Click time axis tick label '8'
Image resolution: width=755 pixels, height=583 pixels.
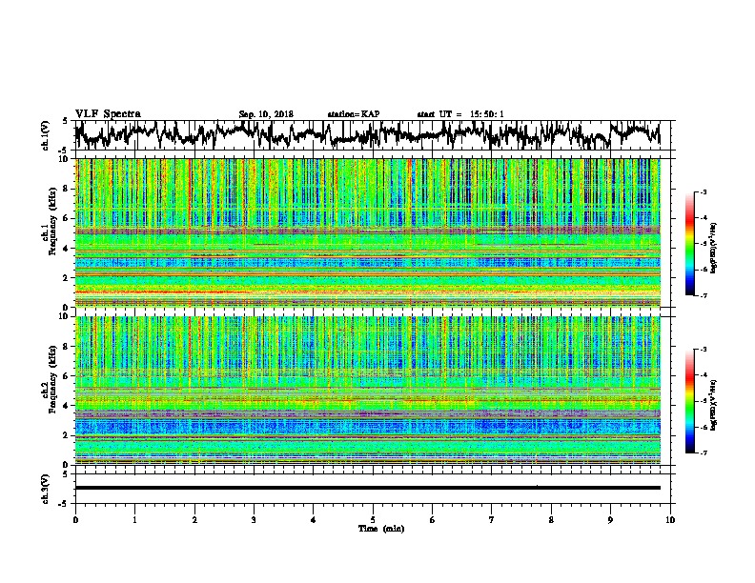click(x=551, y=520)
